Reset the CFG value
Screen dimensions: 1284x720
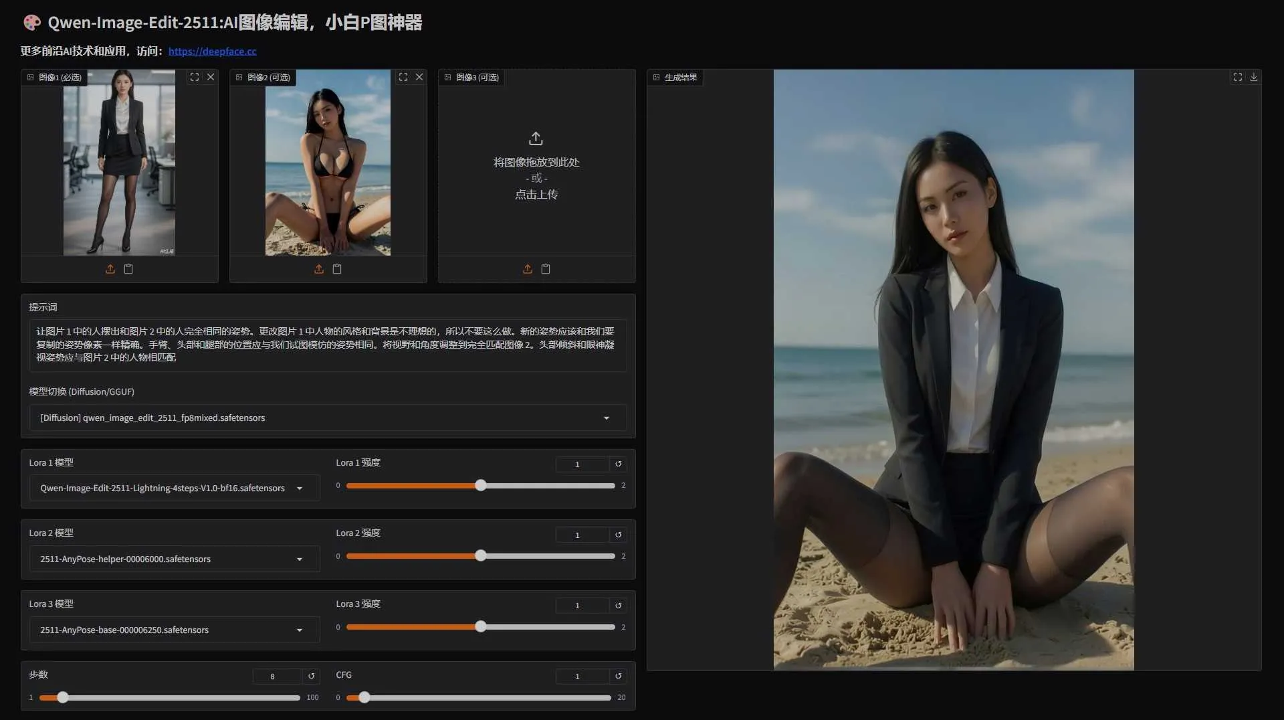[619, 677]
